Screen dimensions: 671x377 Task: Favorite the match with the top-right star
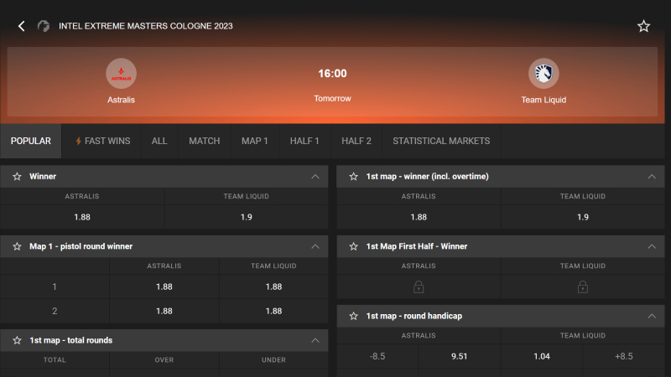(643, 26)
